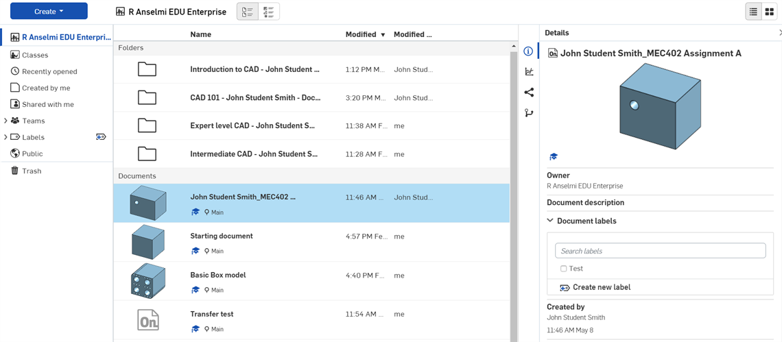The height and width of the screenshot is (342, 782).
Task: Click large box preview in Details panel
Action: pyautogui.click(x=659, y=106)
